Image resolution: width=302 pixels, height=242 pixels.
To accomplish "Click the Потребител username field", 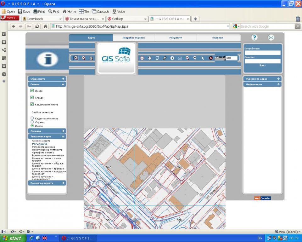I will click(x=262, y=53).
